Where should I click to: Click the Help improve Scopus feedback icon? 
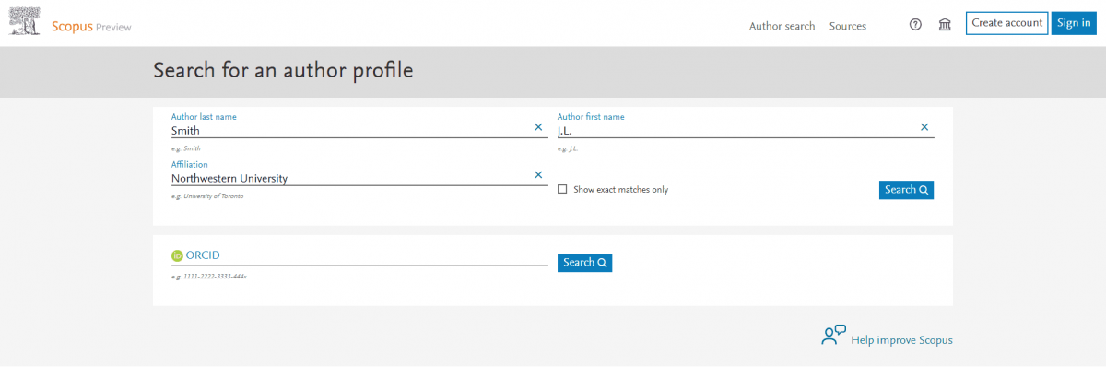pyautogui.click(x=833, y=336)
